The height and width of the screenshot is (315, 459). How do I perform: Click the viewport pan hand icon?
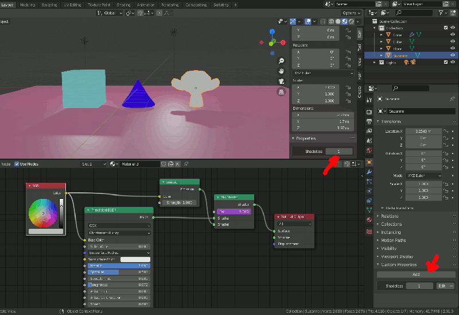tap(281, 71)
